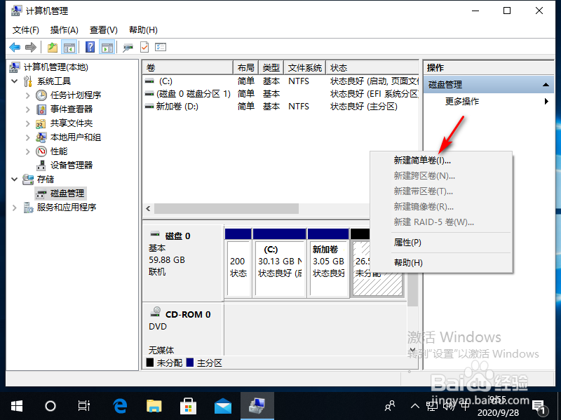Viewport: 561px width, 420px height.
Task: Click the blue checklist toolbar icon
Action: (x=161, y=47)
